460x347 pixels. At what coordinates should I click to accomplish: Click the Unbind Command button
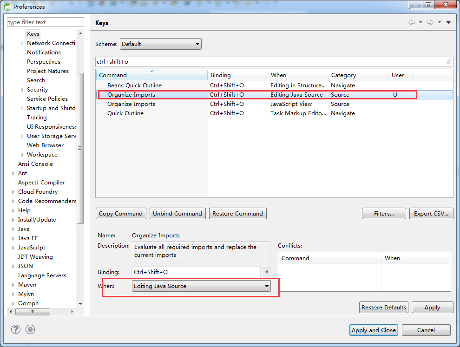(177, 214)
